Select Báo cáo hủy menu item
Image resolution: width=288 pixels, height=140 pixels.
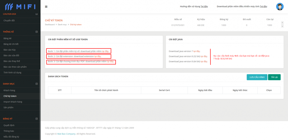click(x=9, y=50)
